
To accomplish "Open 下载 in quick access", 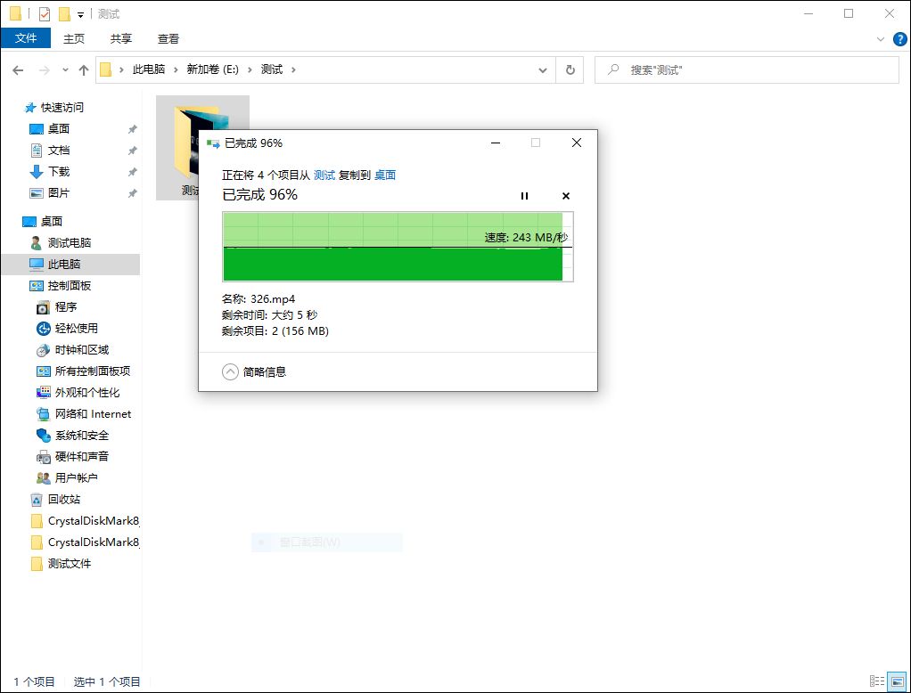I will coord(59,172).
